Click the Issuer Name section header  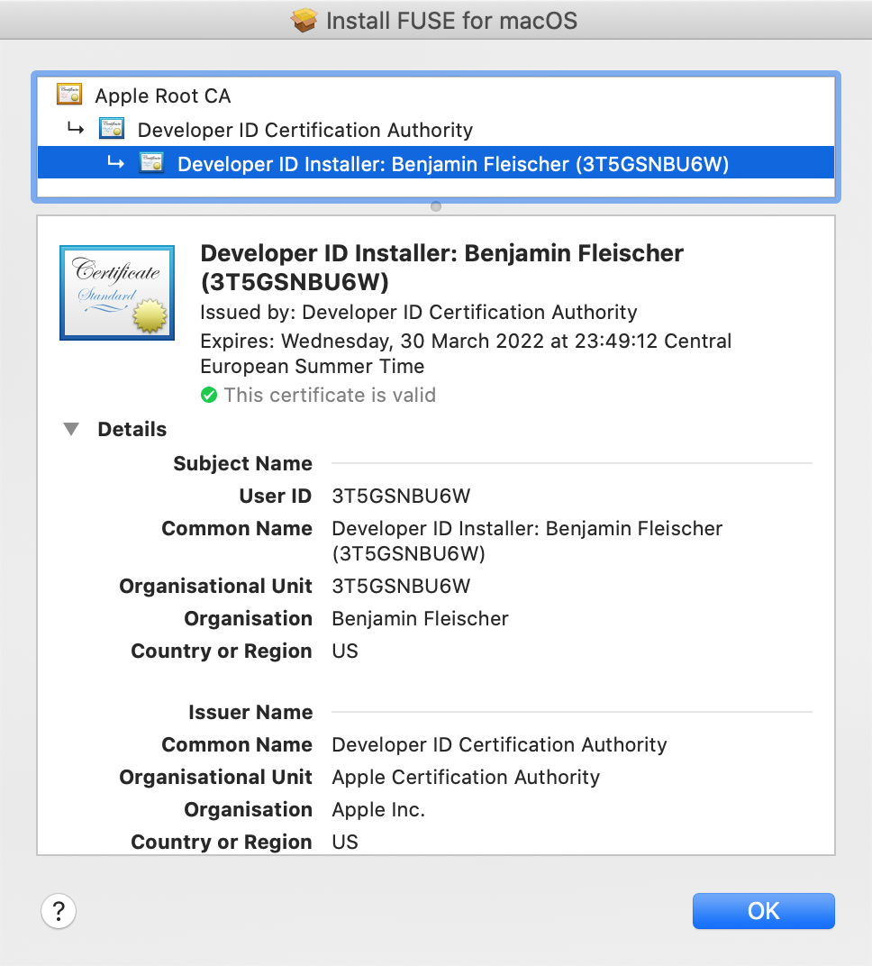click(x=250, y=712)
